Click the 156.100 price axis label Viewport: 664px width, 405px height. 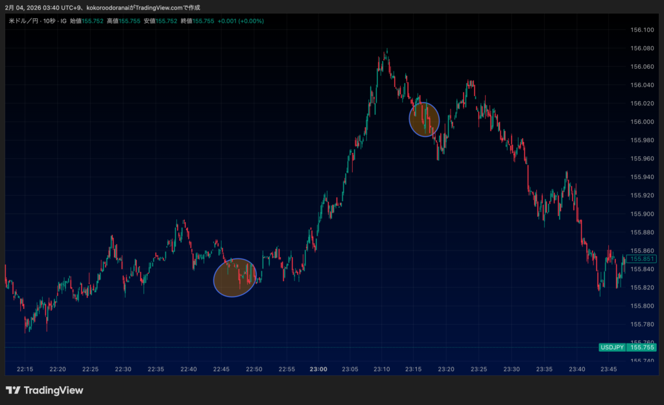click(641, 30)
